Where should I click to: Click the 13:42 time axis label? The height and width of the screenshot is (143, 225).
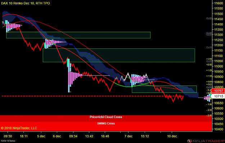tap(89, 136)
